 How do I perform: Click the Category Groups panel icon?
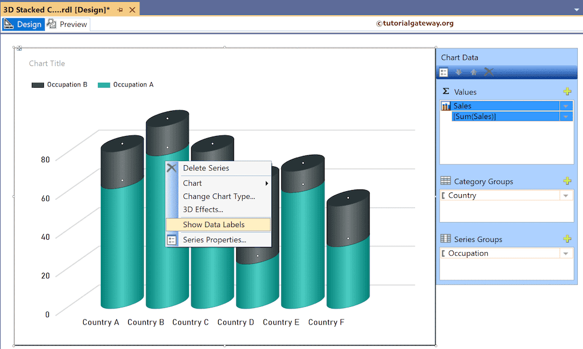(445, 181)
